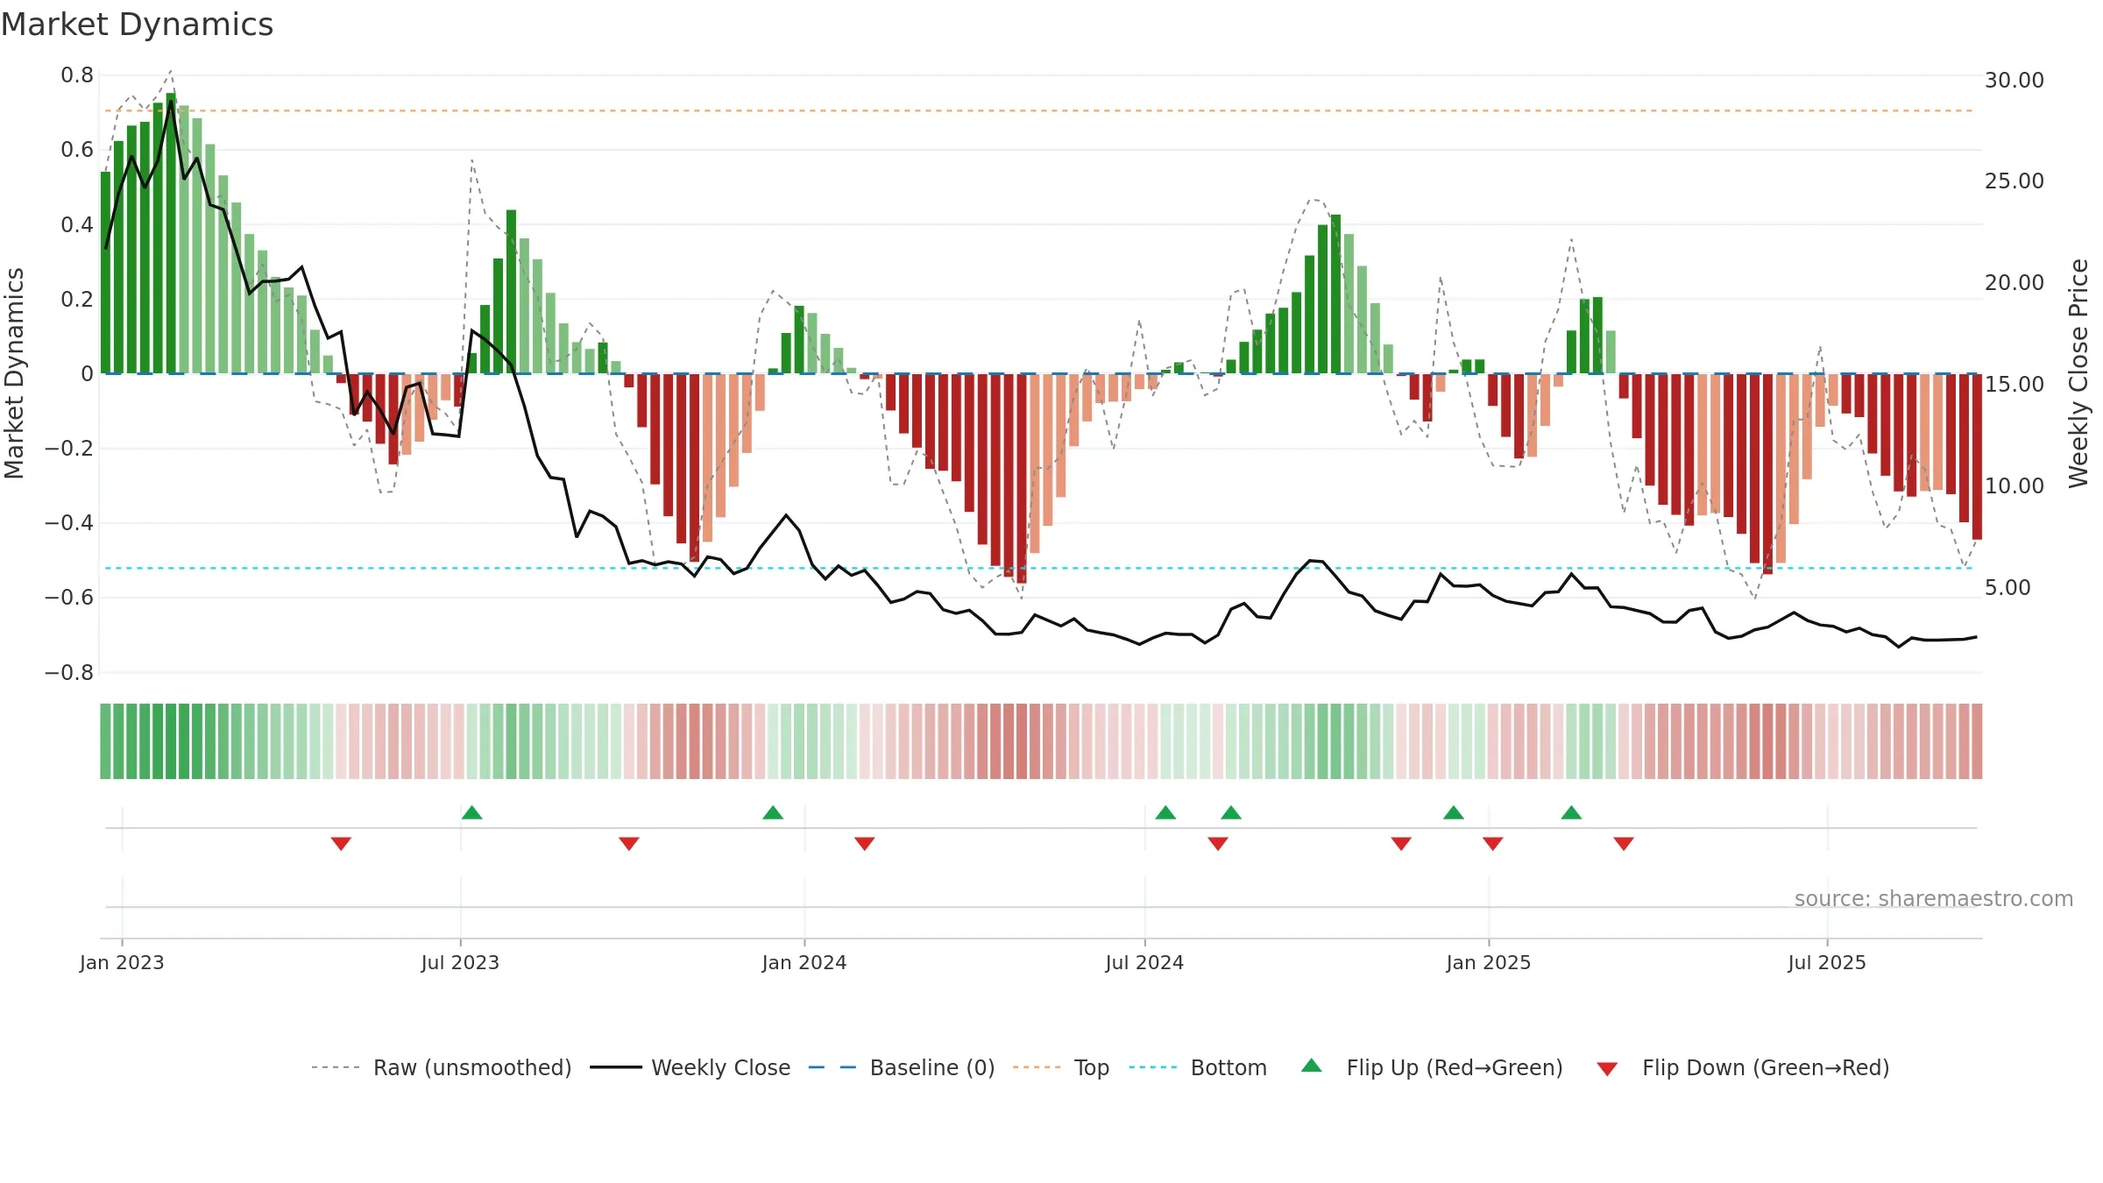This screenshot has width=2103, height=1183.
Task: Click the green flip-up marker near Jul 2023
Action: click(472, 812)
